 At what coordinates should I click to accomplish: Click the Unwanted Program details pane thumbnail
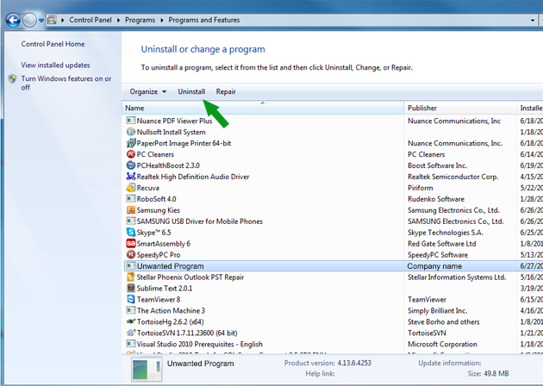tap(147, 370)
